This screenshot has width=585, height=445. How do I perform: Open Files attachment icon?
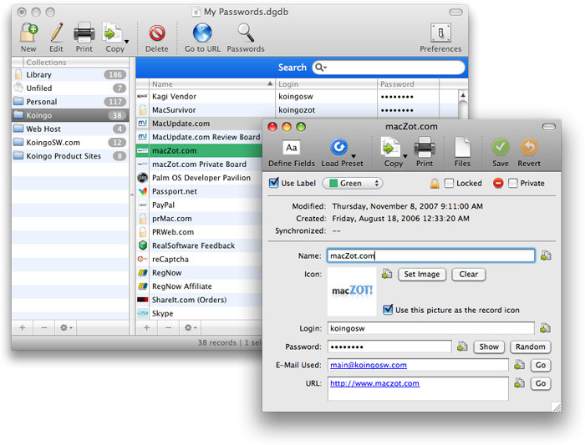click(462, 147)
